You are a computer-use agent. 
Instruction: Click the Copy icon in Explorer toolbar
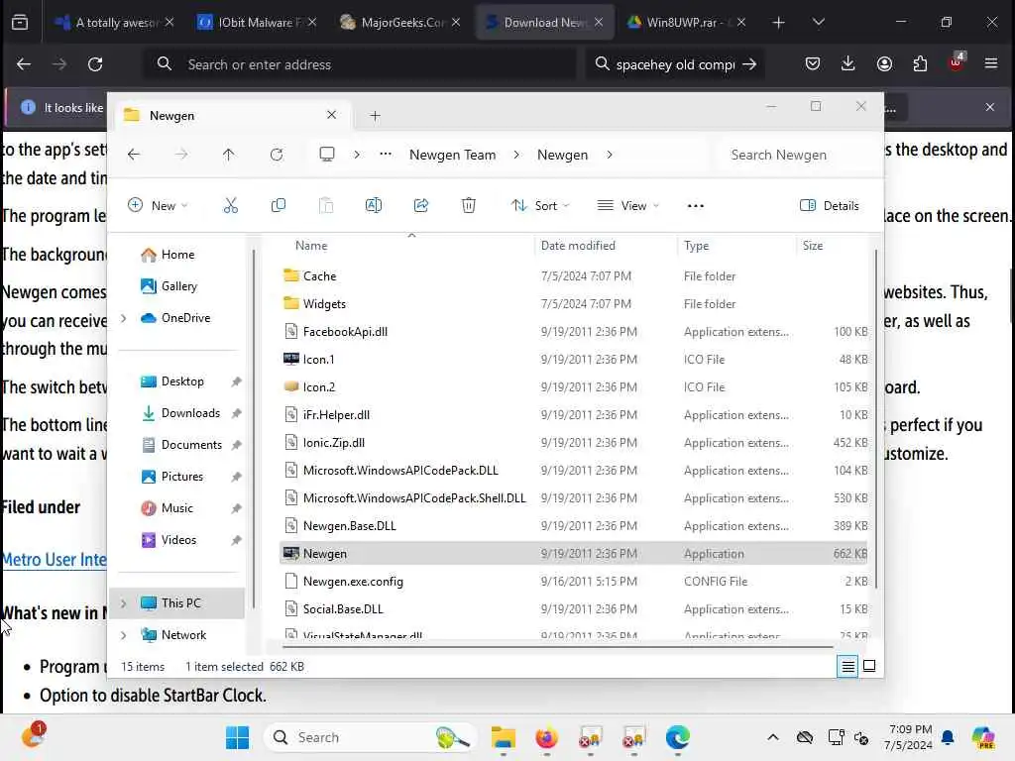[x=279, y=206]
